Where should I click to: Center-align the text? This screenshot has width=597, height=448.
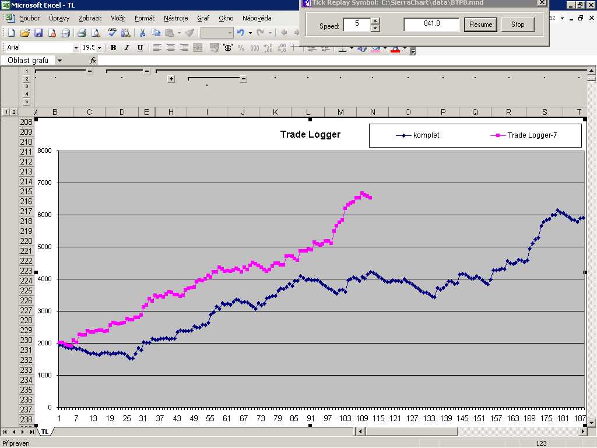171,48
